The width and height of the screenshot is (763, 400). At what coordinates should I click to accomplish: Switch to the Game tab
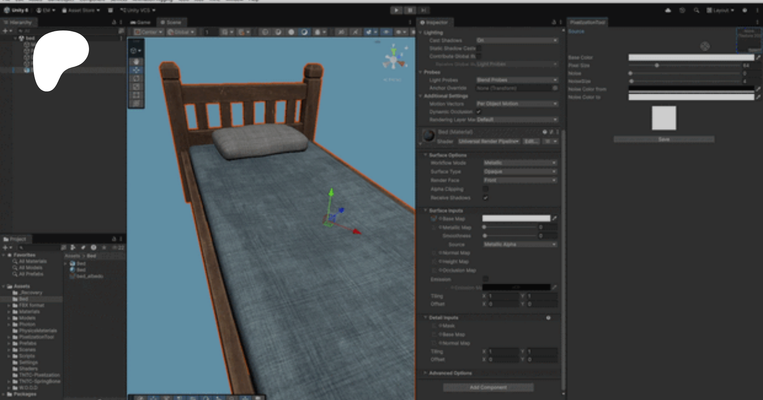(141, 22)
